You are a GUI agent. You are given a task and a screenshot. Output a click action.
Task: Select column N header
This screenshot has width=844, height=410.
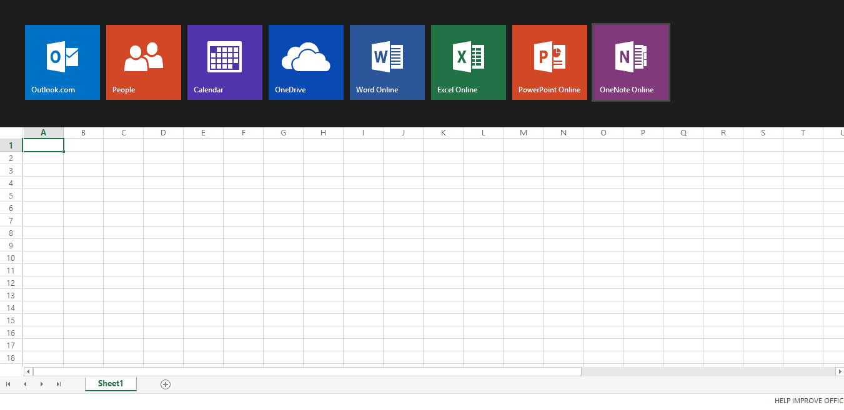pos(563,133)
